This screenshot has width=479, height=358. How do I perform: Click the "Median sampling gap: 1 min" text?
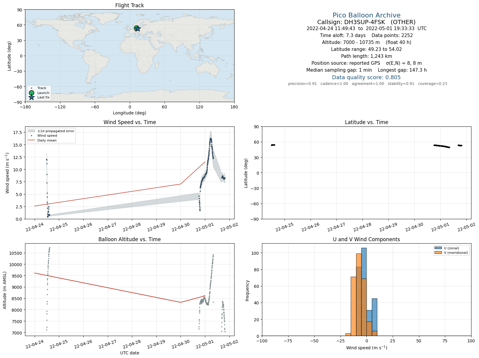[x=339, y=70]
